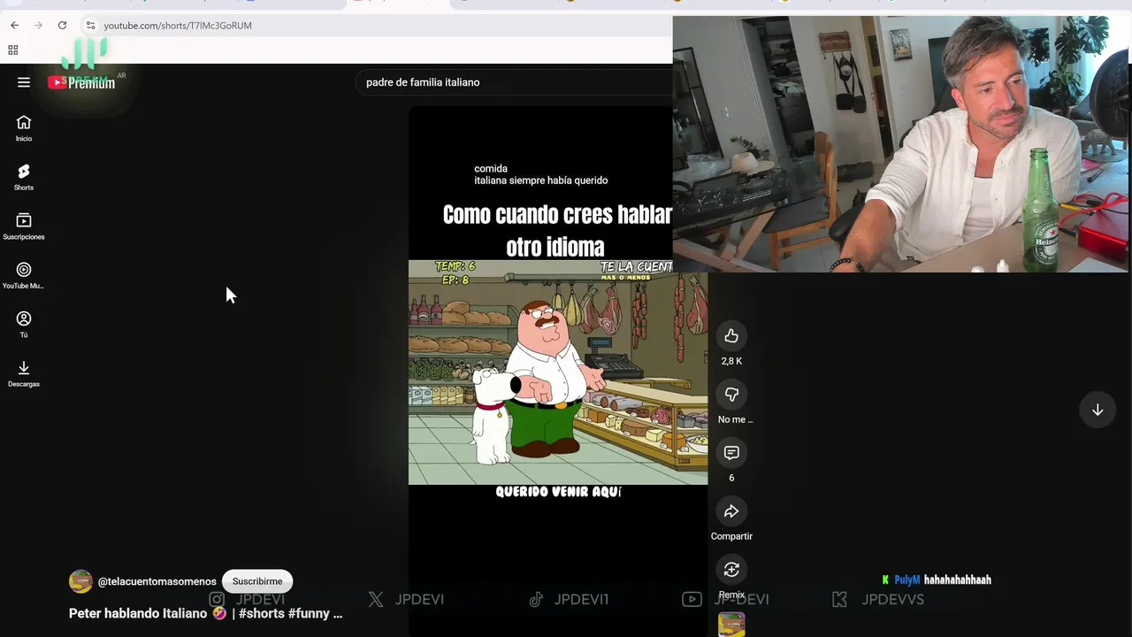
Task: Click the 'No me ...' dislike label
Action: pyautogui.click(x=735, y=419)
